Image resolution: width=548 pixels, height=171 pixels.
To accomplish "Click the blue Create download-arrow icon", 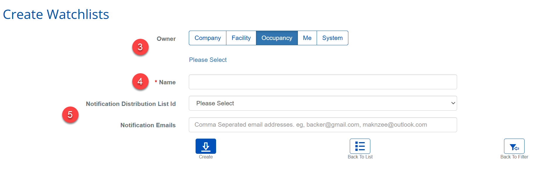I will 206,146.
